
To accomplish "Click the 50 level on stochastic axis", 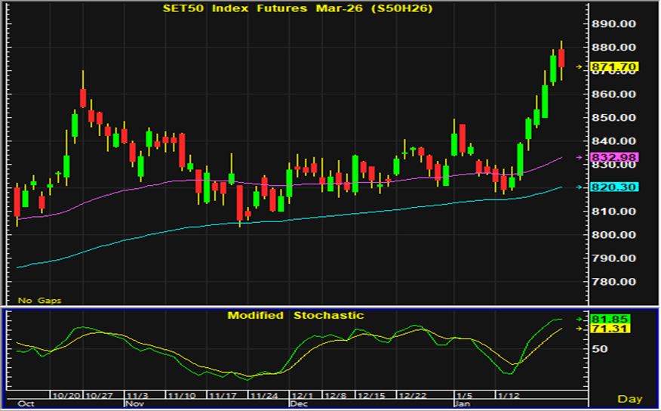I will point(599,349).
